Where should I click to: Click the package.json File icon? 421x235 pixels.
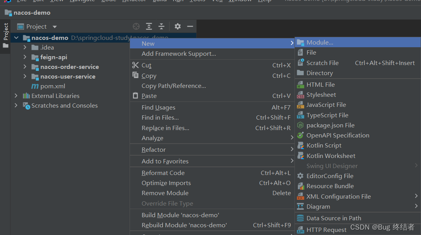300,125
